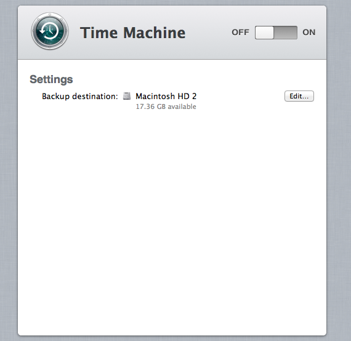The image size is (351, 341).
Task: Click the "Settings" heading
Action: tap(51, 79)
